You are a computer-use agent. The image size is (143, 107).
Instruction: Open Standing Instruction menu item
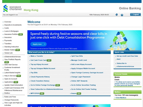12,47
